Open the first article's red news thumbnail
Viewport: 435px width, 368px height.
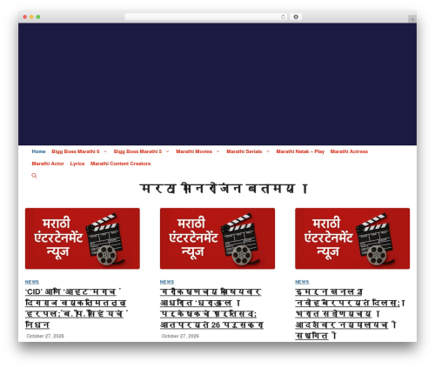[x=83, y=238]
